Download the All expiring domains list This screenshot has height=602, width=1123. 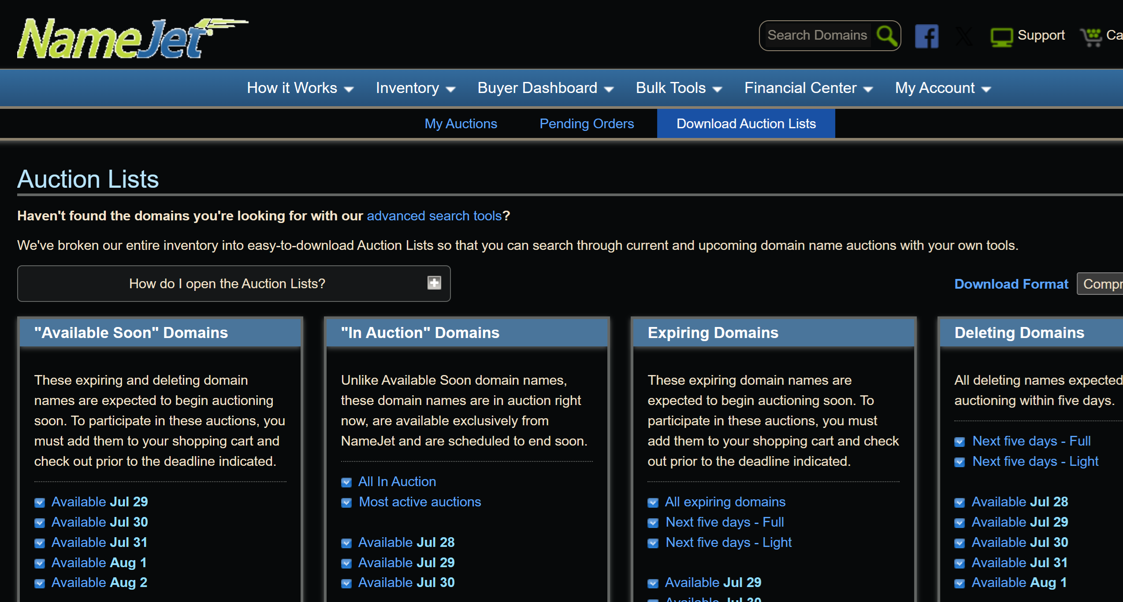(x=725, y=502)
